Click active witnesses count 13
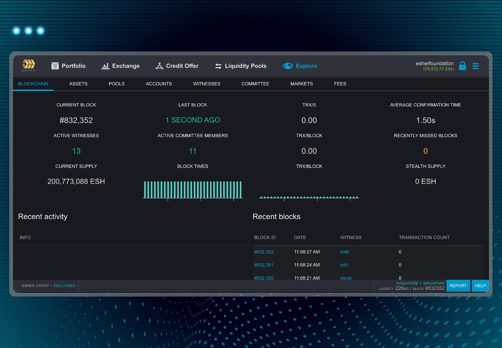This screenshot has width=502, height=348. tap(76, 151)
